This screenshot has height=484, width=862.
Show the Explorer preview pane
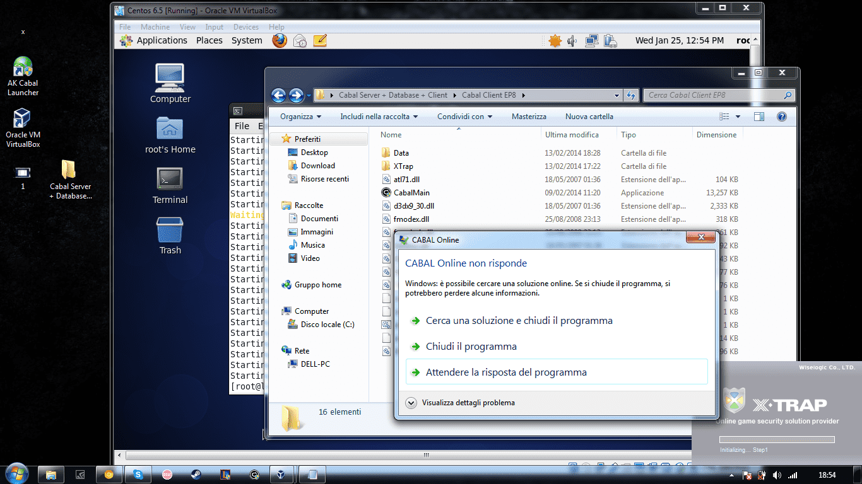tap(759, 117)
